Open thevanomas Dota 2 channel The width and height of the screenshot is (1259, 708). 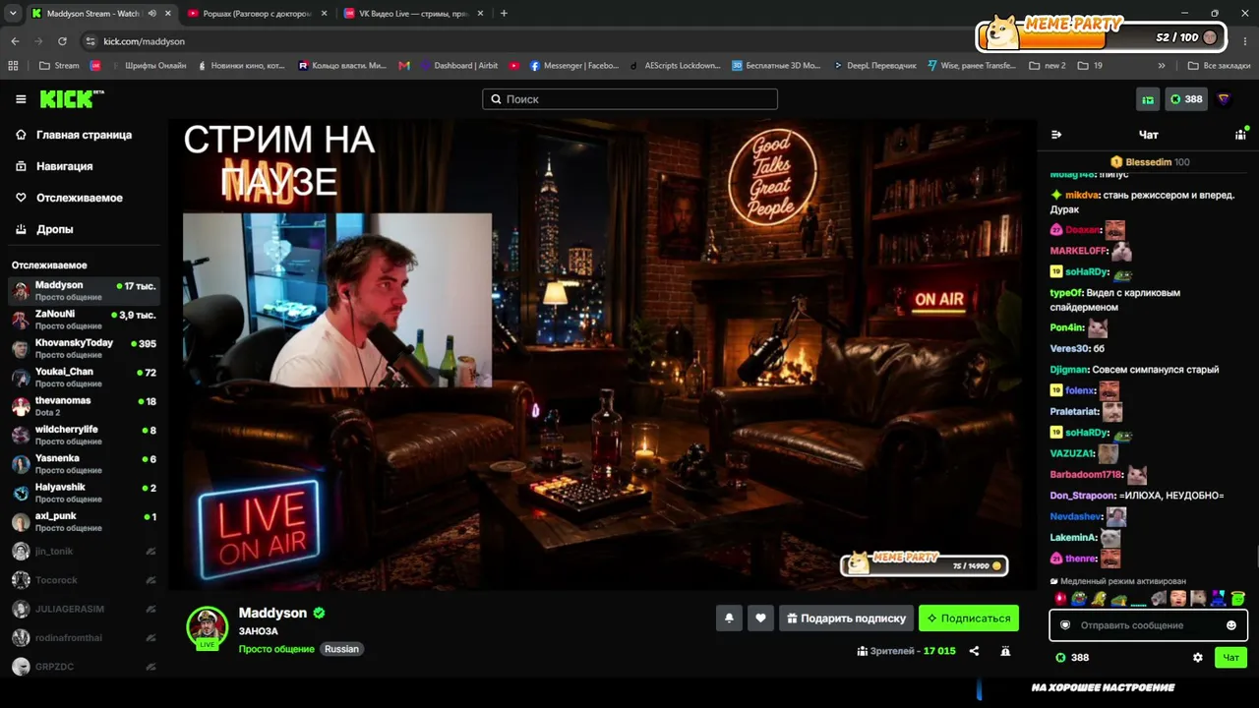point(84,406)
